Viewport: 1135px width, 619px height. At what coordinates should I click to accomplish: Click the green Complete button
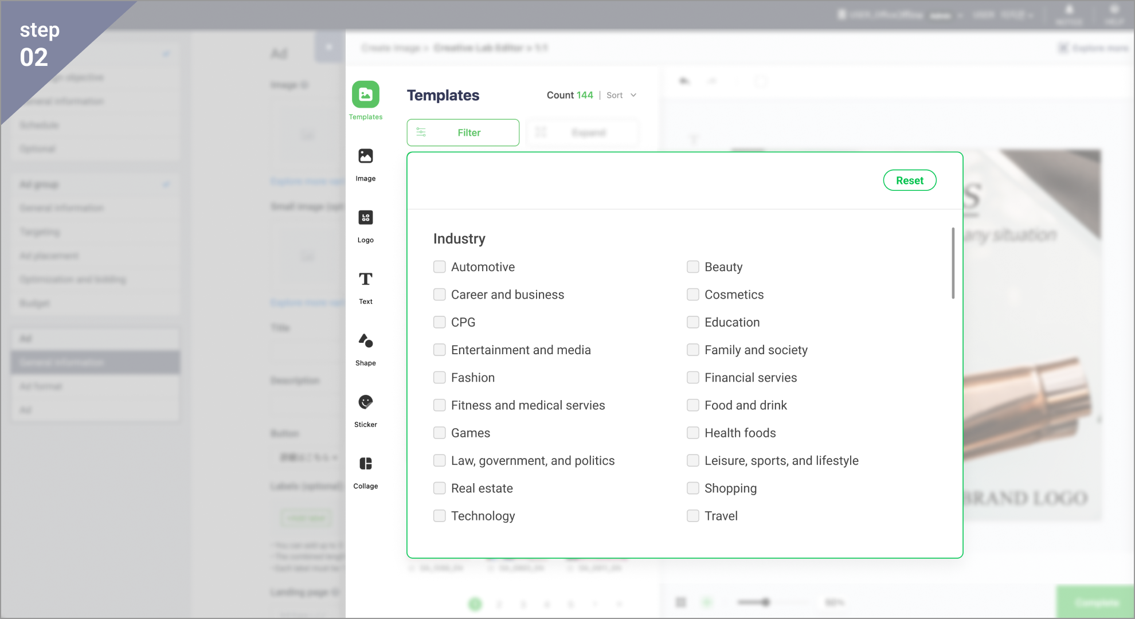(x=1095, y=602)
